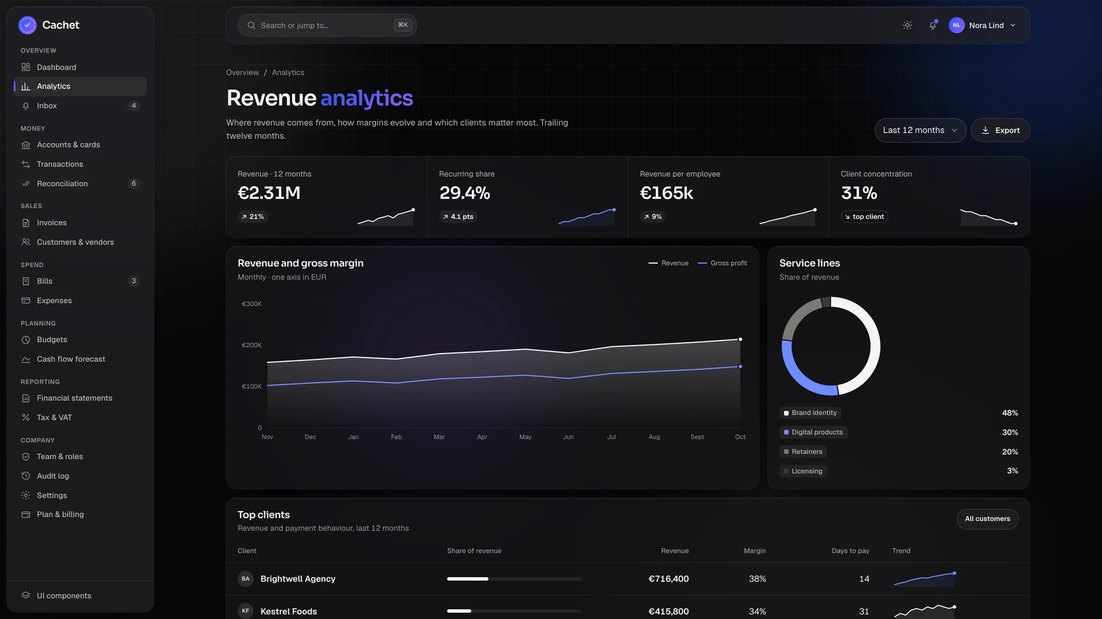This screenshot has height=619, width=1102.
Task: Toggle the light/dark theme sun icon
Action: tap(907, 25)
